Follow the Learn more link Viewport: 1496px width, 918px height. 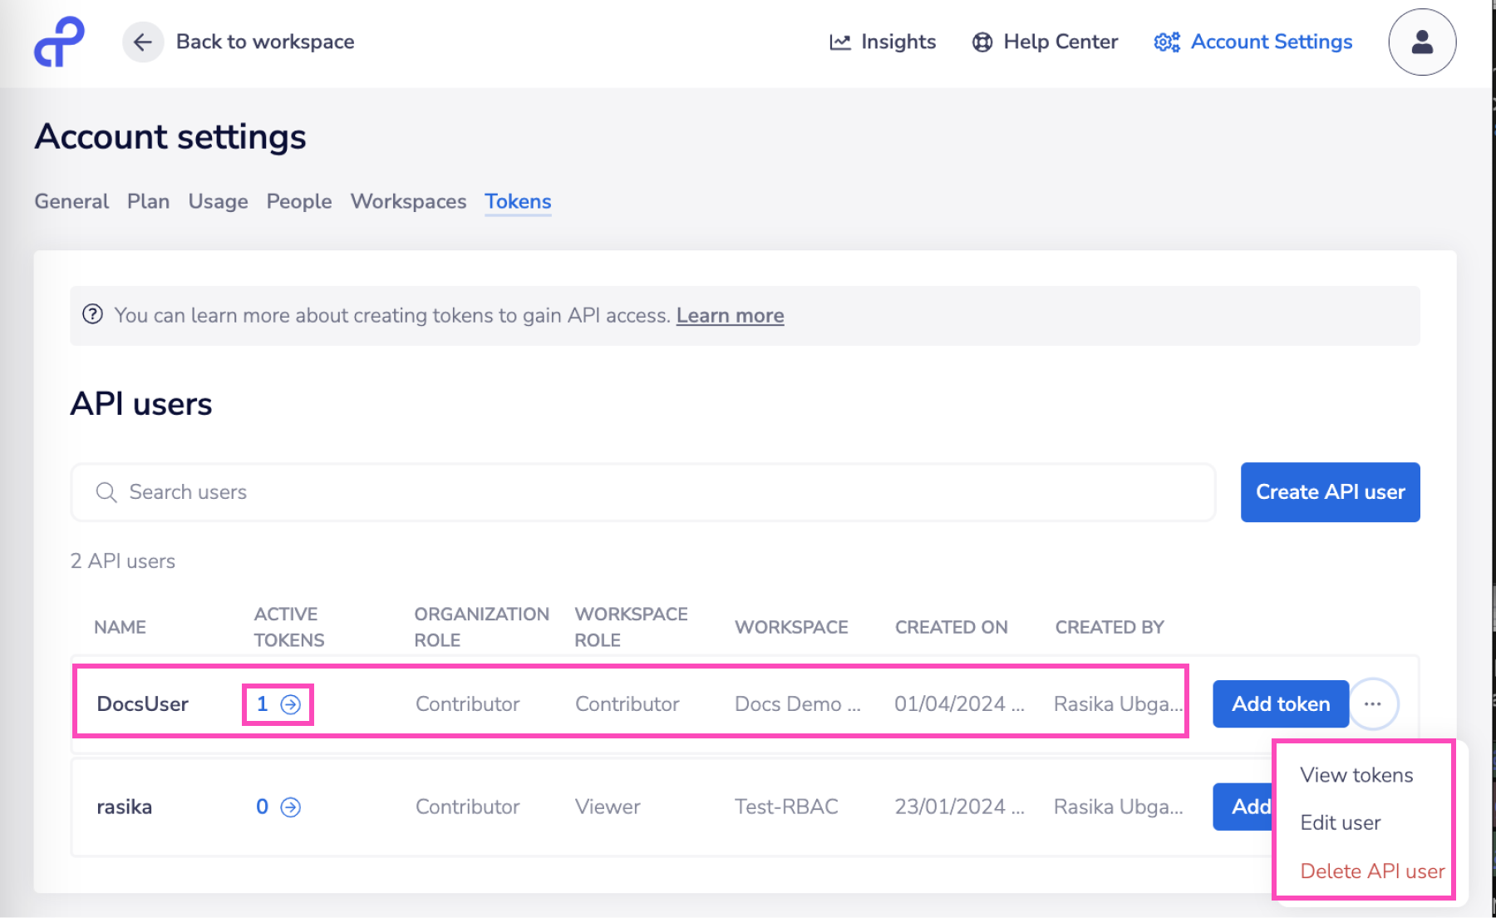(730, 316)
